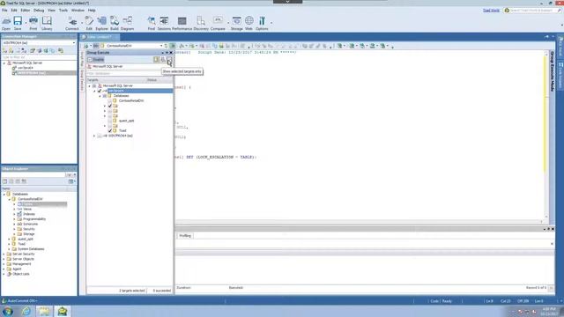Launch the Discovery tool
Image resolution: width=564 pixels, height=317 pixels.
click(201, 23)
